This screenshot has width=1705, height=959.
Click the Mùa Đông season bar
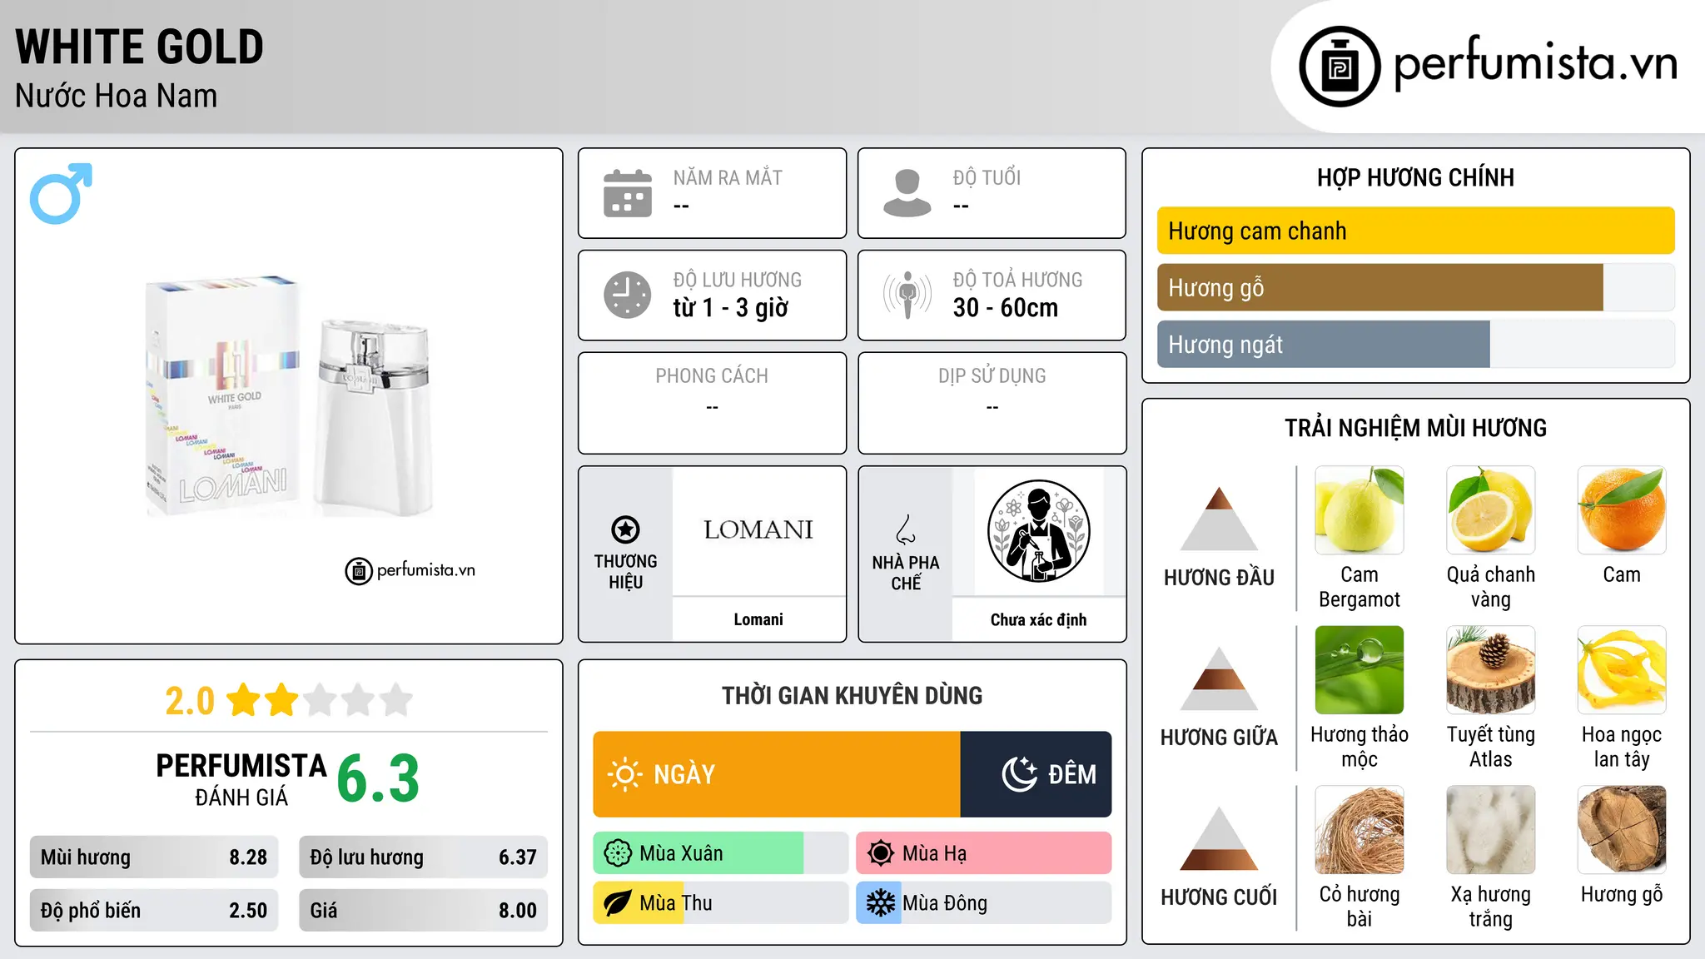pos(983,903)
